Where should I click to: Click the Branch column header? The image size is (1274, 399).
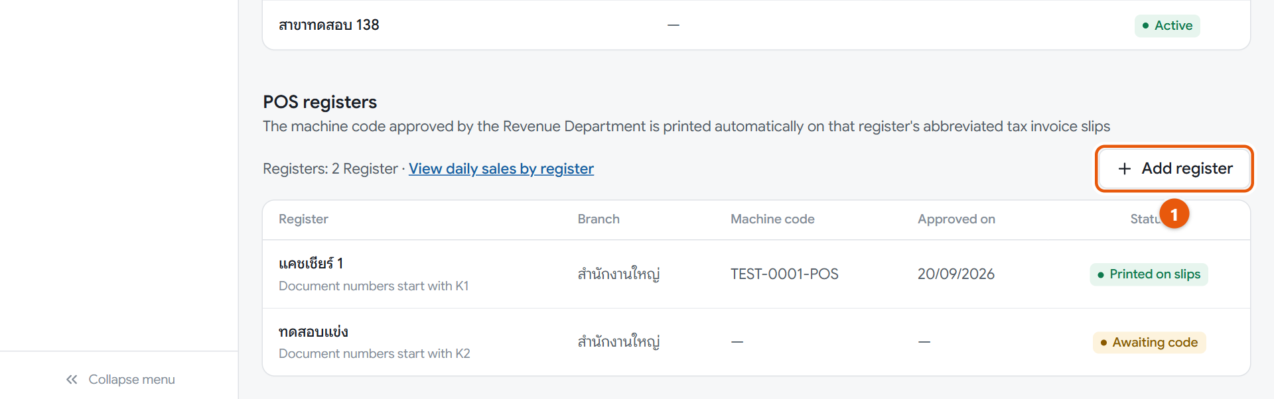coord(599,219)
